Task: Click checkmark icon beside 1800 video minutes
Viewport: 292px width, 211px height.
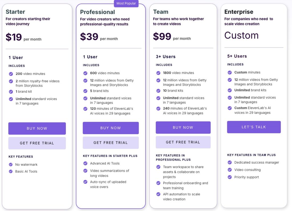Action: [x=158, y=73]
